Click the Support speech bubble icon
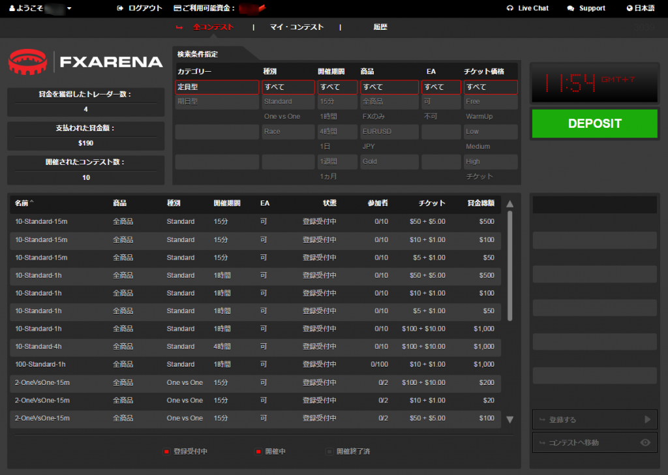Image resolution: width=668 pixels, height=475 pixels. (571, 8)
